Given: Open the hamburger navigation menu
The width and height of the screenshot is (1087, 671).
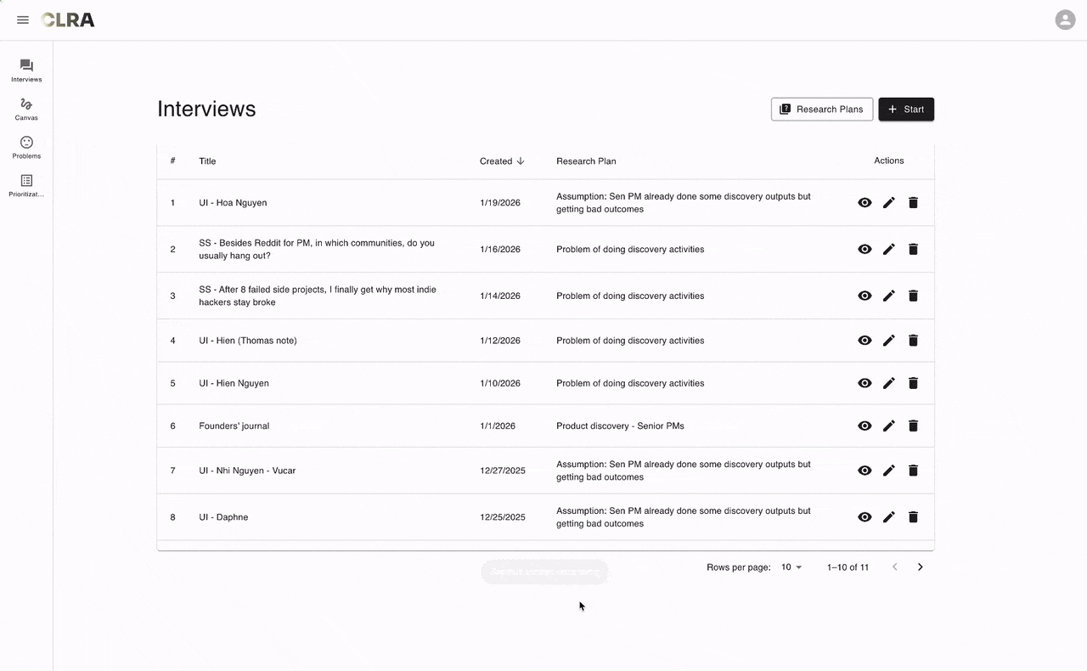Looking at the screenshot, I should [x=23, y=20].
